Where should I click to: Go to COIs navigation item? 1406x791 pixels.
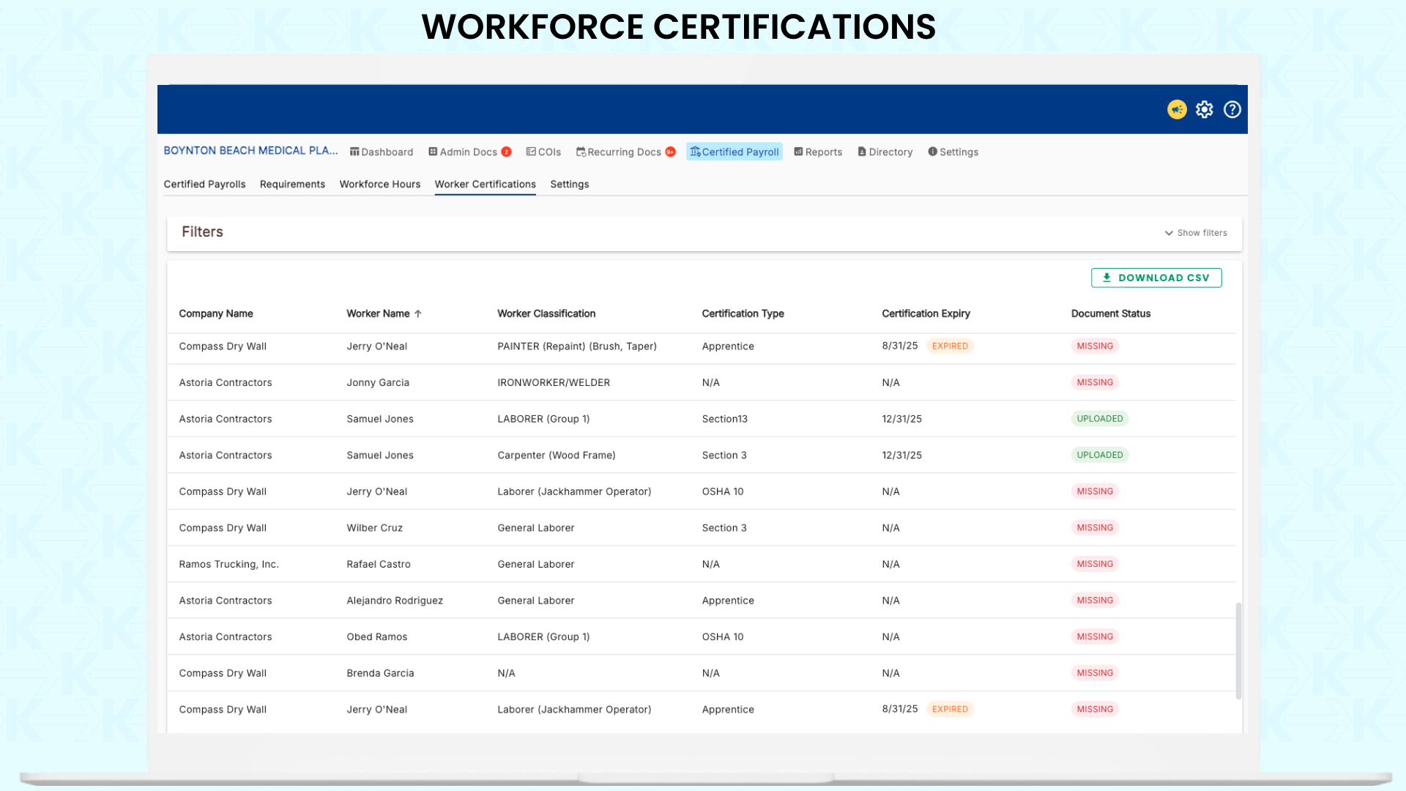[x=543, y=152]
